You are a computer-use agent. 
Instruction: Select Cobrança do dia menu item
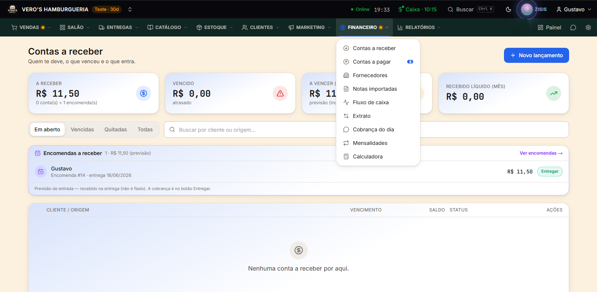click(x=378, y=129)
